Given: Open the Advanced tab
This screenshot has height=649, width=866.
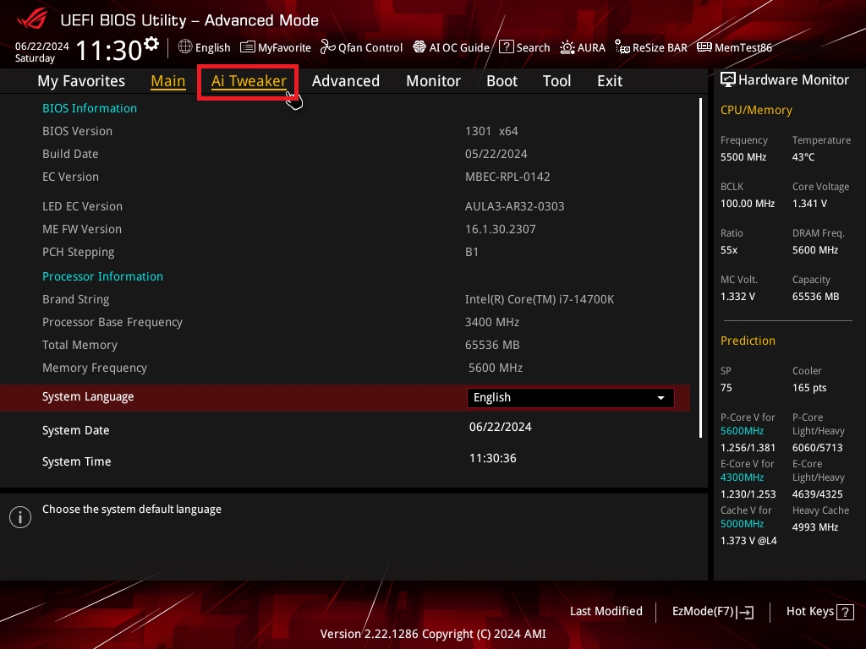Looking at the screenshot, I should (x=345, y=81).
